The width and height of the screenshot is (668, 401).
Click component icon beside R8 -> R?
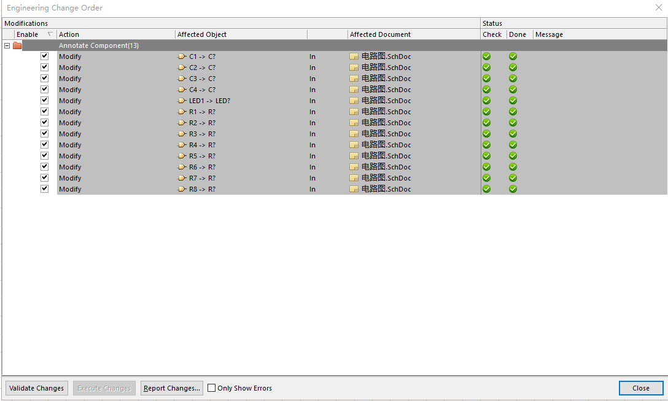pyautogui.click(x=182, y=189)
